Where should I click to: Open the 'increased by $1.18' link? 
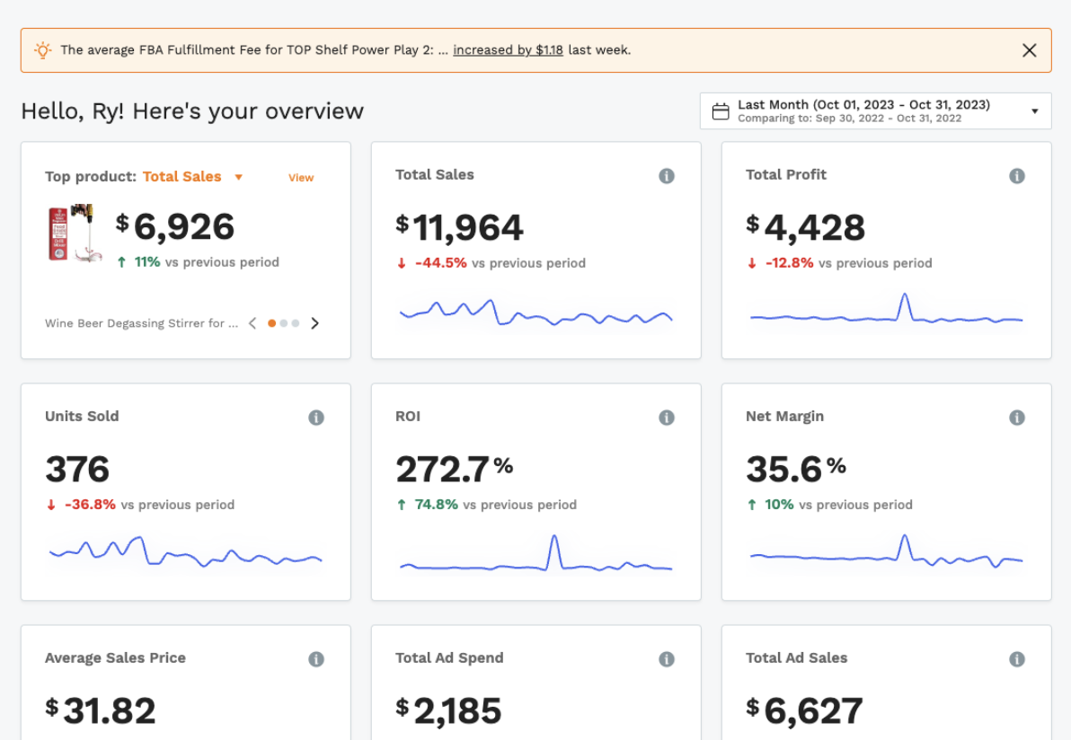pyautogui.click(x=508, y=49)
